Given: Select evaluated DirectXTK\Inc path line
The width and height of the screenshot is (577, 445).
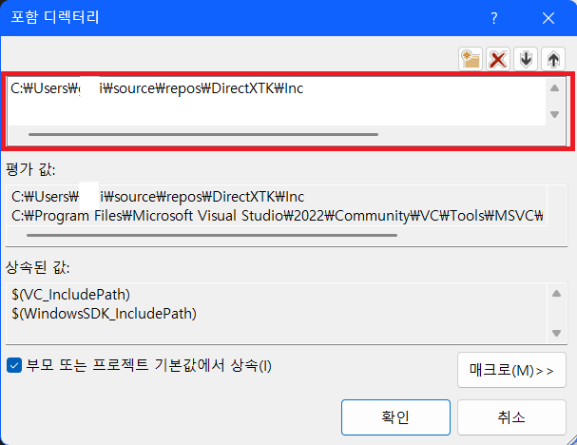Looking at the screenshot, I should (x=158, y=197).
